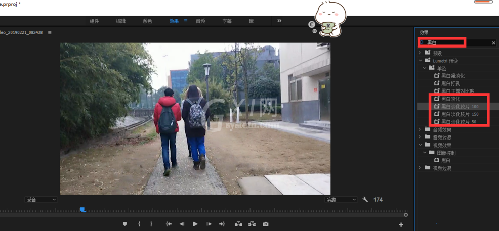Click the Mark Out brace icon

151,224
